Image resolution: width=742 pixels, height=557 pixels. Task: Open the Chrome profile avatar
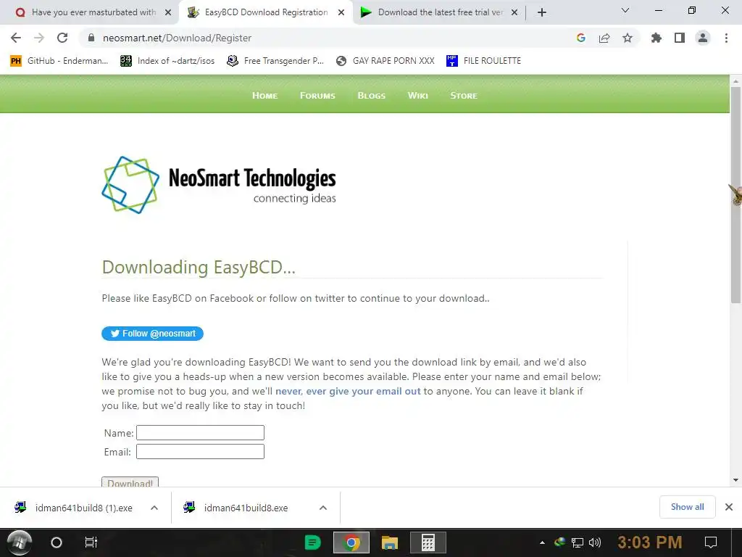point(703,38)
